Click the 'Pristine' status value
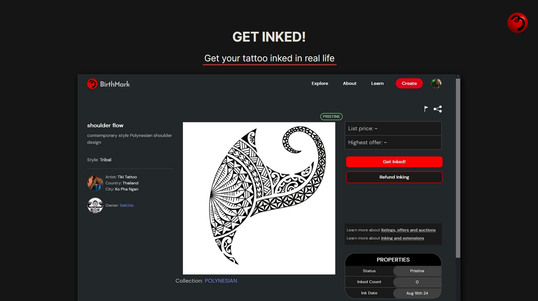This screenshot has height=301, width=538. coord(417,271)
